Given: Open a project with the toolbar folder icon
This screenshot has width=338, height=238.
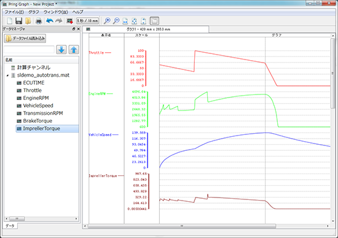Looking at the screenshot, I should click(28, 21).
